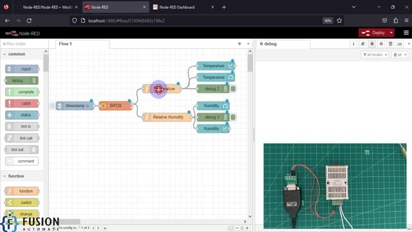Show more sidebar tabs dropdown arrow
The image size is (412, 232).
(409, 44)
